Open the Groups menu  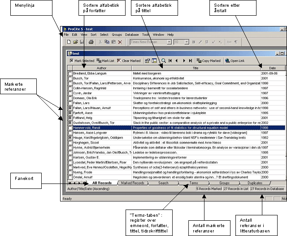(117, 35)
